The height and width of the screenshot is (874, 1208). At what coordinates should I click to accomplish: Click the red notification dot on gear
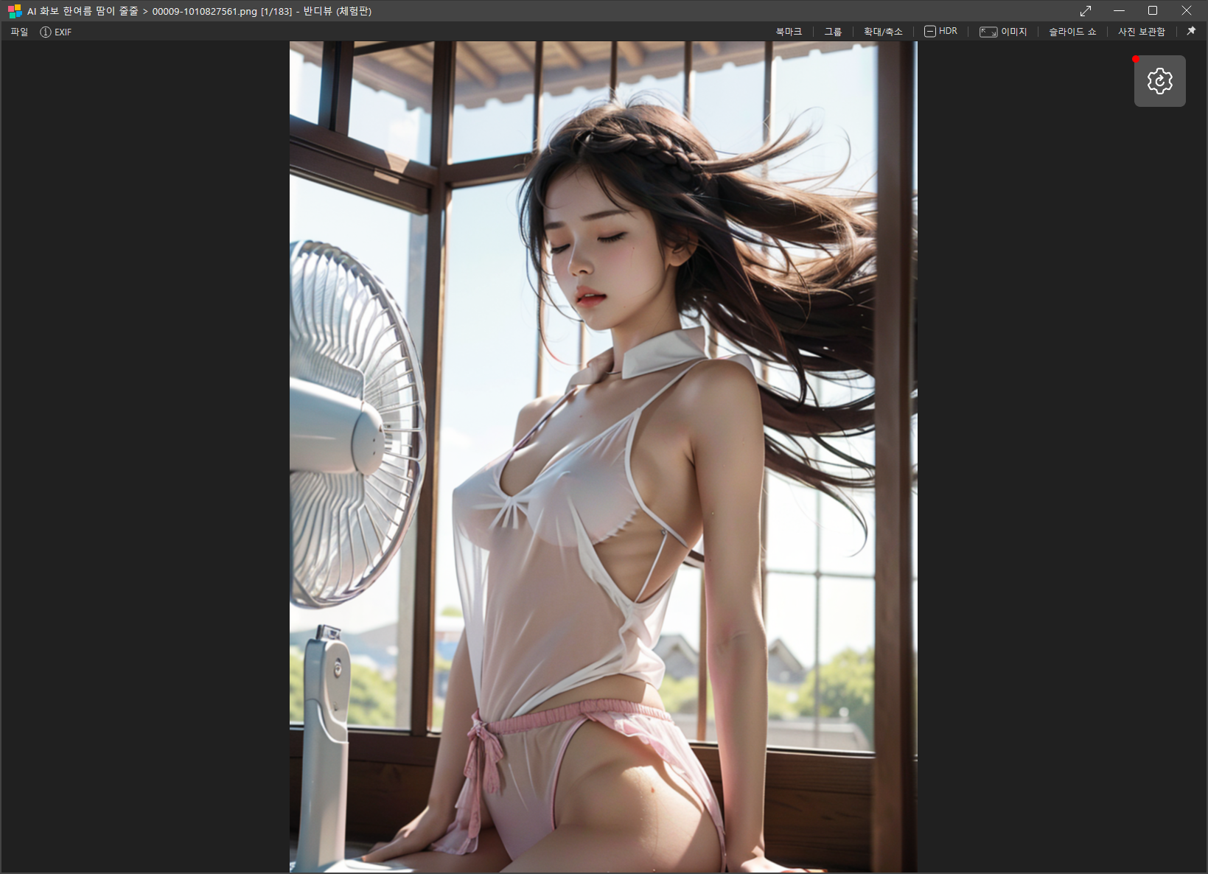pos(1136,59)
